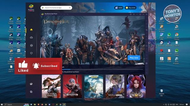Open the App Player hamburger menu in title bar
Viewport: 190px width, 106px height.
[x=134, y=14]
